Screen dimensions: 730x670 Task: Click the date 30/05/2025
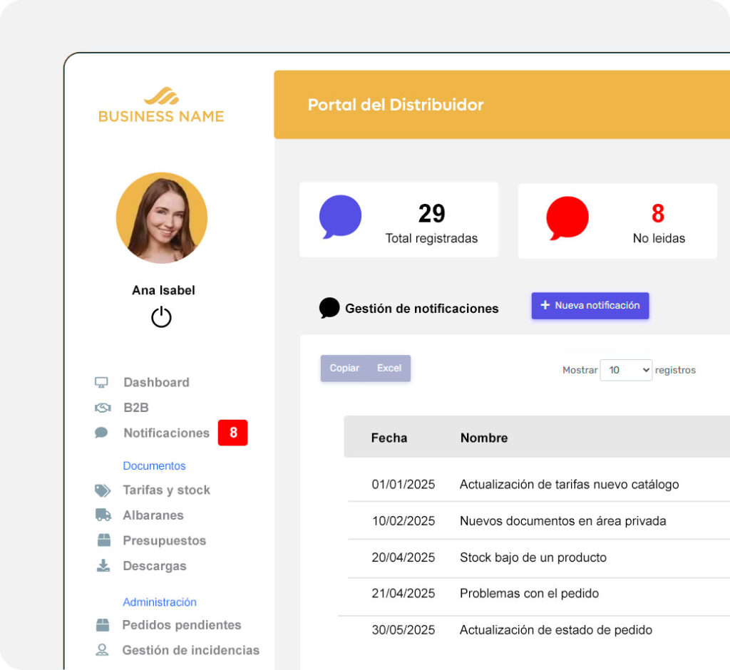[403, 630]
